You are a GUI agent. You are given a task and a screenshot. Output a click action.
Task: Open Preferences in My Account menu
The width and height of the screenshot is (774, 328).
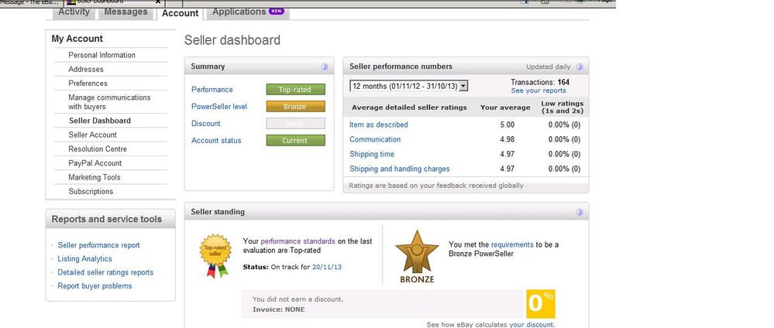88,84
